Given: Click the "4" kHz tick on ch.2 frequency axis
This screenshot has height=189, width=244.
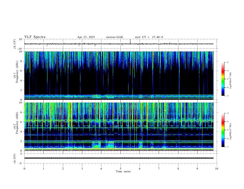Looking at the screenshot, I should click(x=22, y=132).
